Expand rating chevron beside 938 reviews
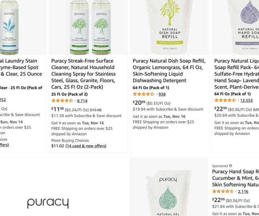Viewport: 259px width, 216px height. click(x=157, y=94)
